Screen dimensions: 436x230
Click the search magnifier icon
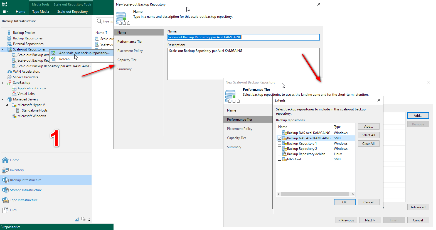(x=99, y=21)
